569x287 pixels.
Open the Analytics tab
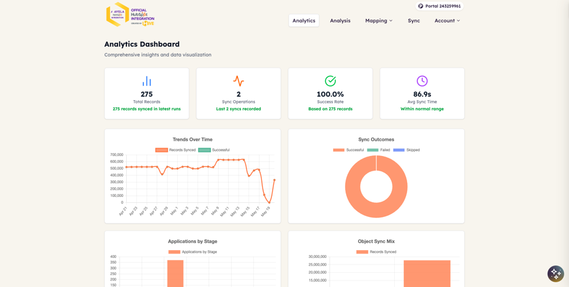point(303,21)
